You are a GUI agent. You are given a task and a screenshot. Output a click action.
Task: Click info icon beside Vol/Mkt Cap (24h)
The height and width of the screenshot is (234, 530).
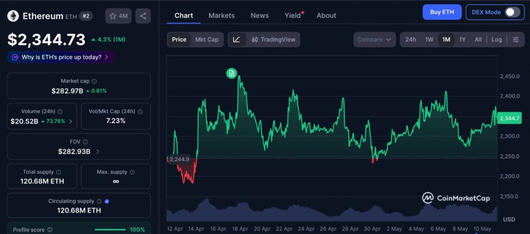click(x=140, y=112)
